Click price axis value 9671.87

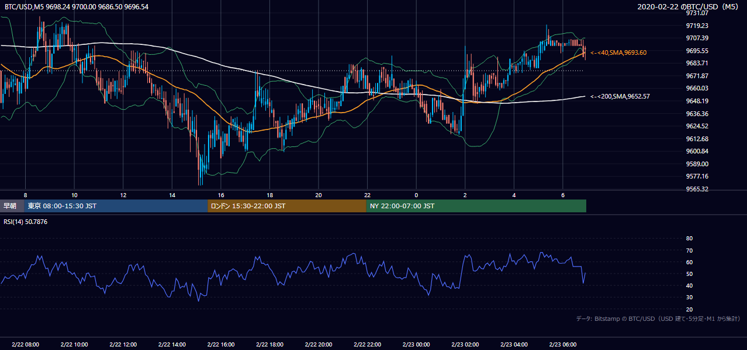tap(697, 76)
